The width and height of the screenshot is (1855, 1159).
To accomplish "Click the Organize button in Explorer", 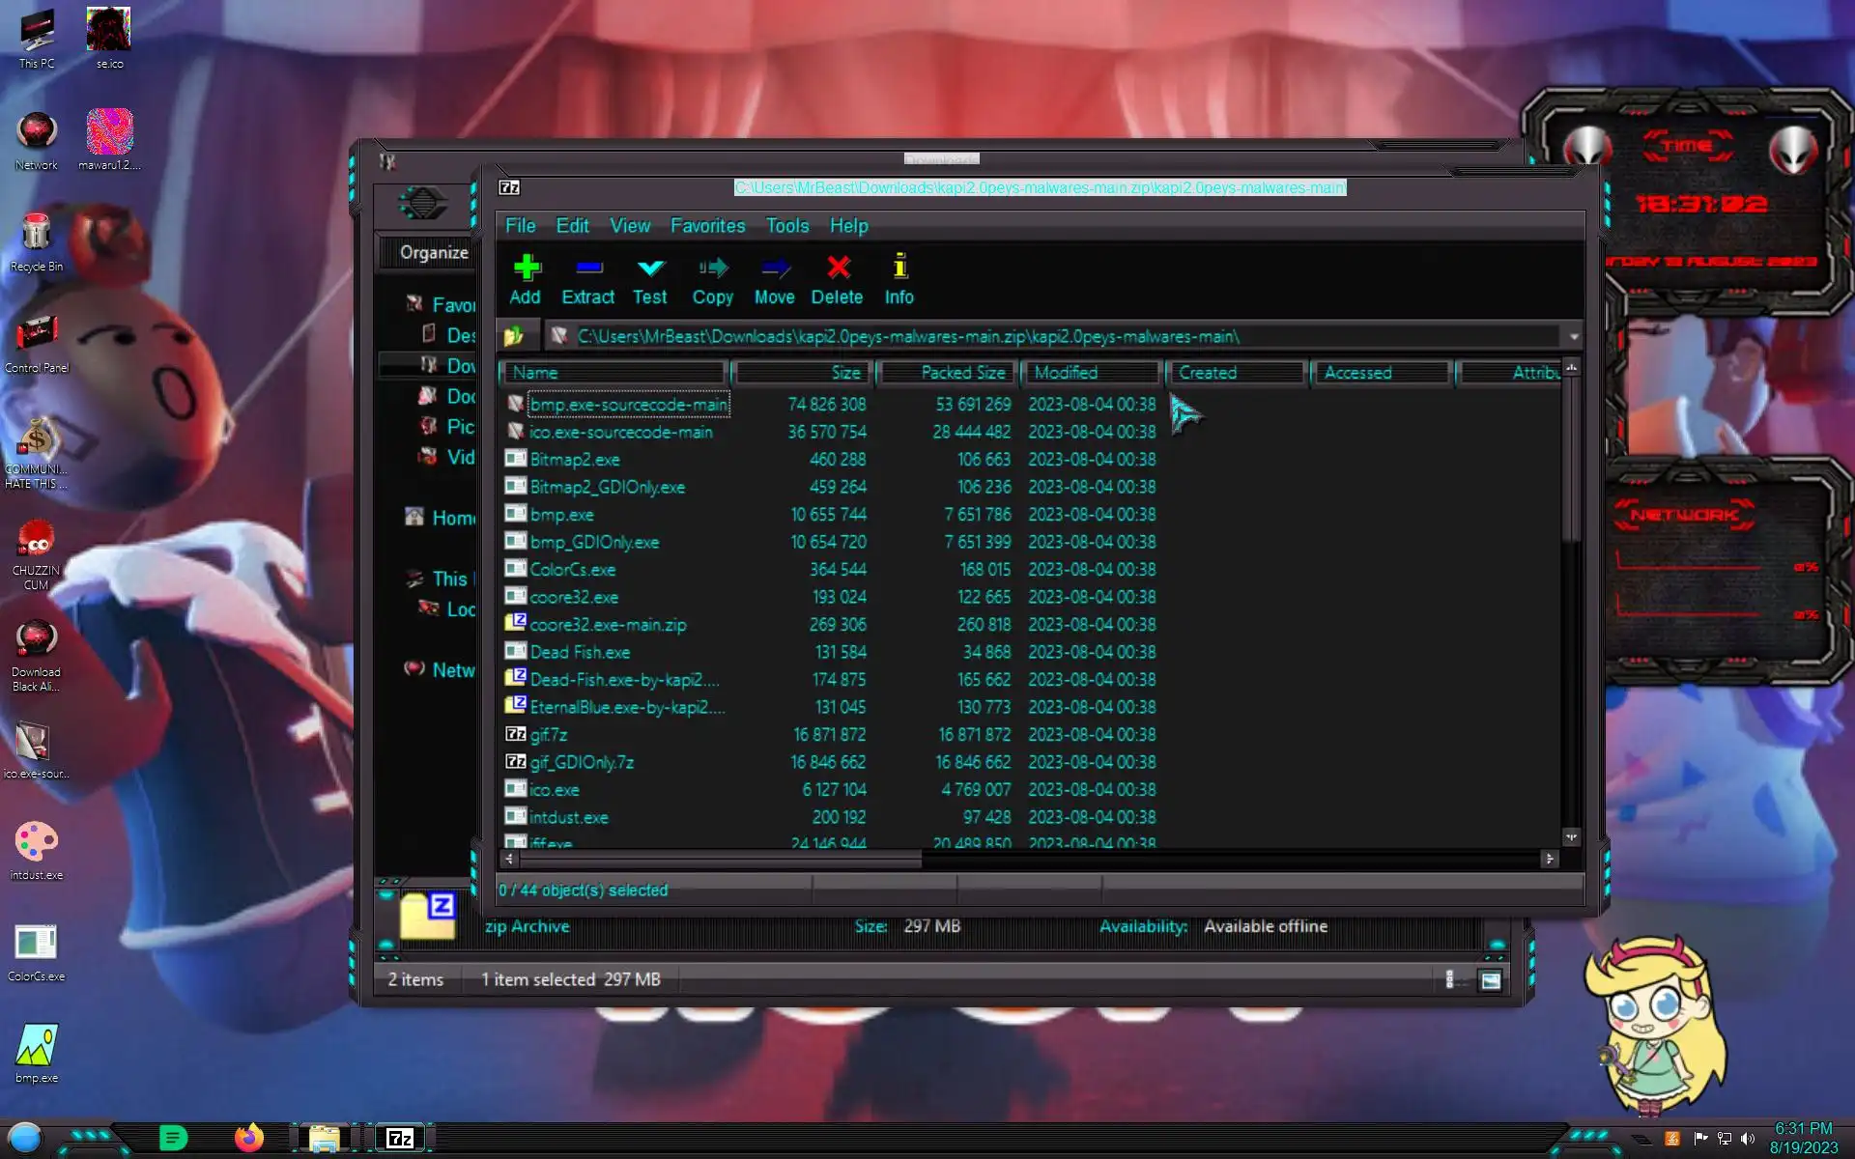I will click(x=434, y=253).
